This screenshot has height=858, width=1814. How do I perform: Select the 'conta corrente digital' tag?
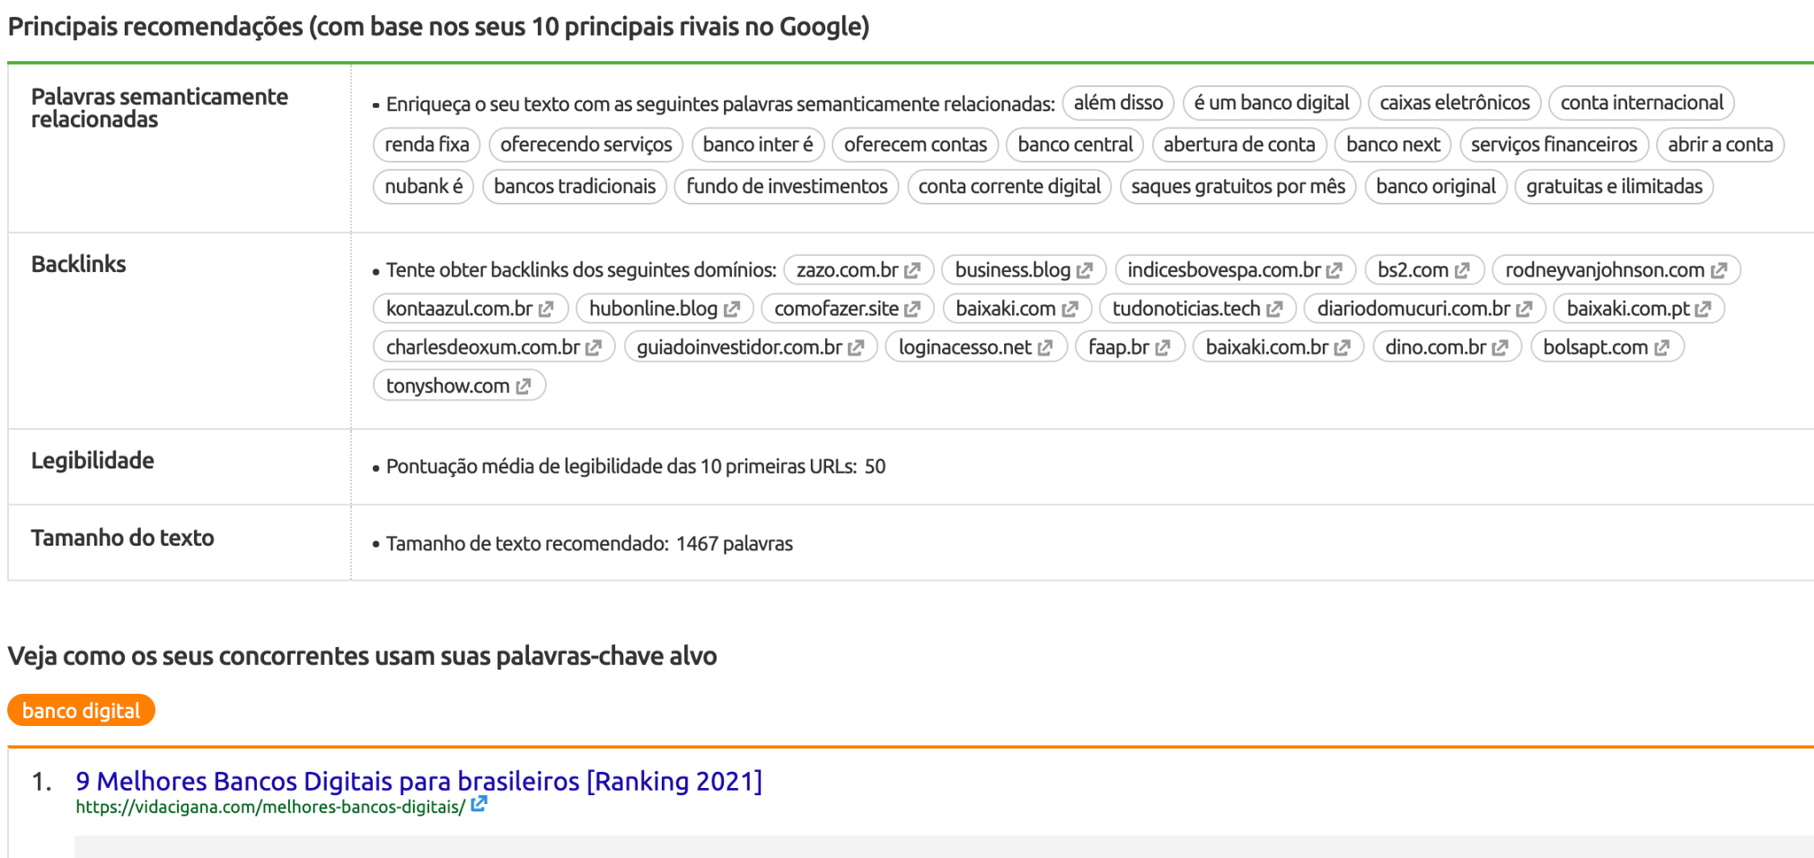coord(1009,187)
